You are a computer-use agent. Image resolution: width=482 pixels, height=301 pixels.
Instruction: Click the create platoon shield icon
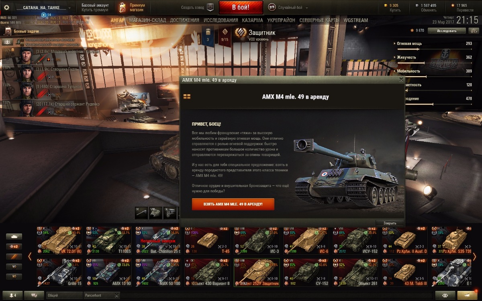pos(210,8)
